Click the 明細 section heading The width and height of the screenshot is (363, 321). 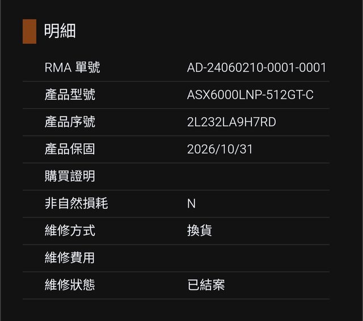pos(60,32)
